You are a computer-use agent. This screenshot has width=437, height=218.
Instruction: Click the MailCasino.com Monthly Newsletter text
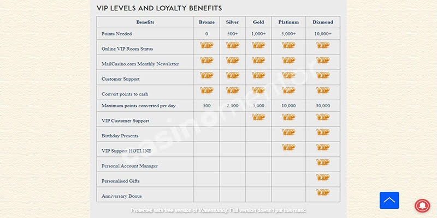[x=140, y=64]
